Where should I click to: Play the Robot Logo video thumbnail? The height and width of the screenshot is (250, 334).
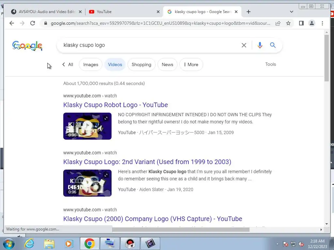click(x=87, y=126)
